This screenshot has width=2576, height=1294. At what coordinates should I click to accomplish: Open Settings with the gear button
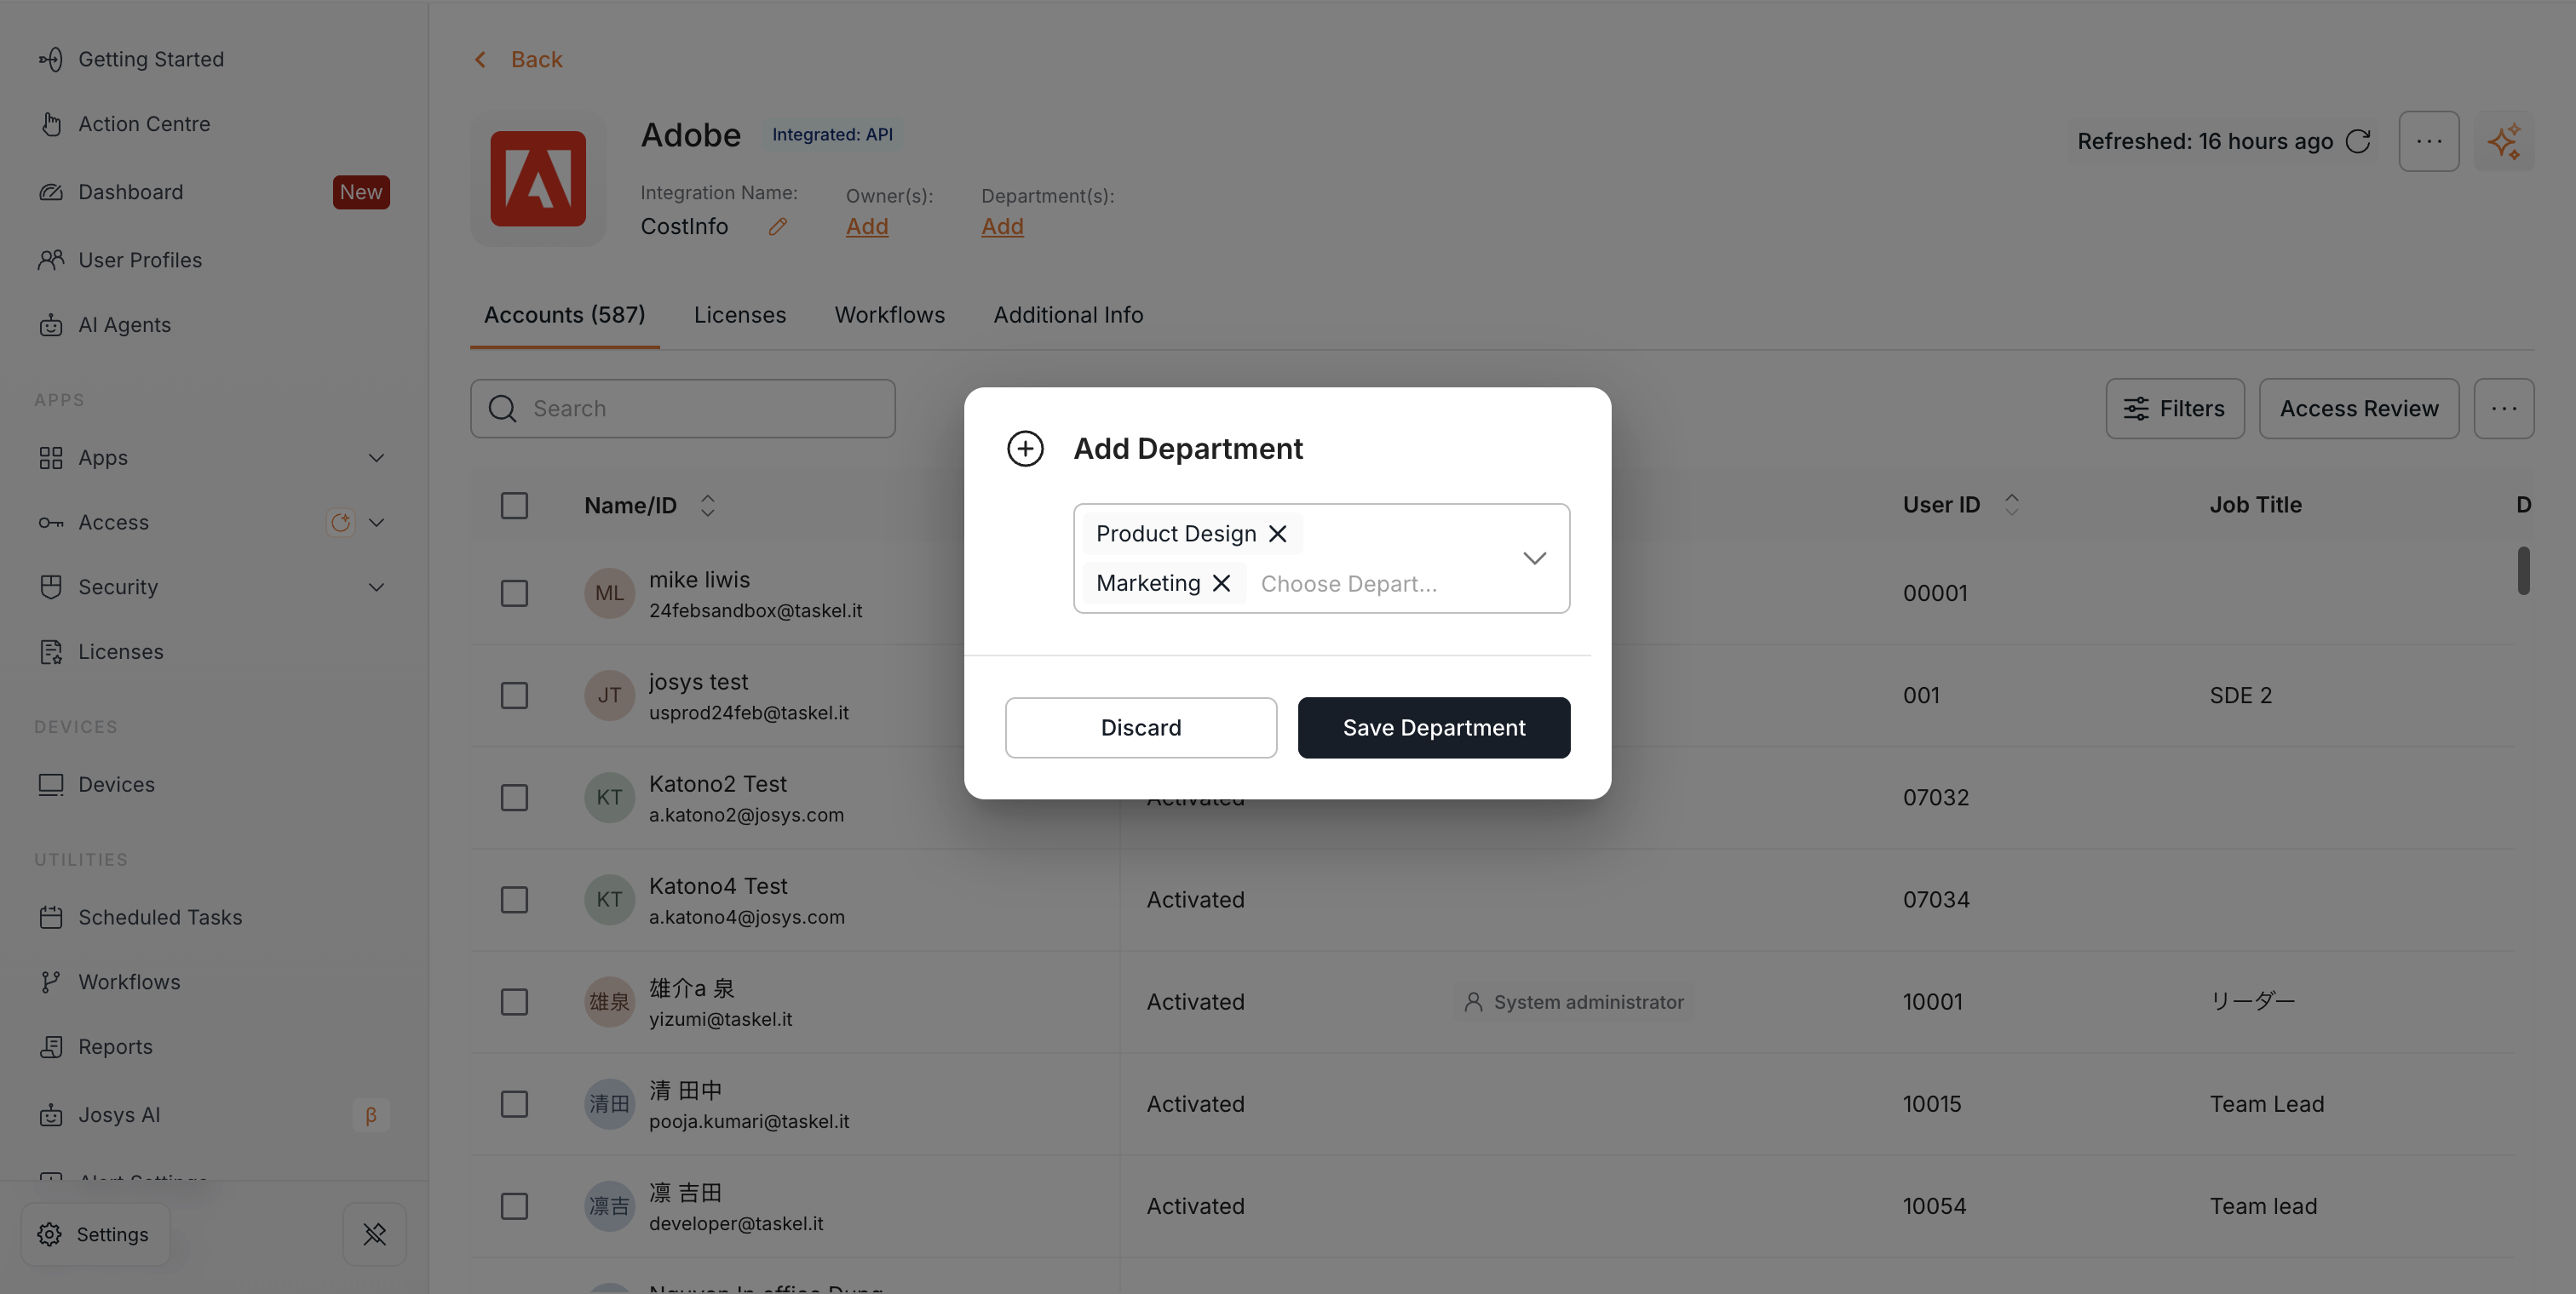[x=96, y=1234]
